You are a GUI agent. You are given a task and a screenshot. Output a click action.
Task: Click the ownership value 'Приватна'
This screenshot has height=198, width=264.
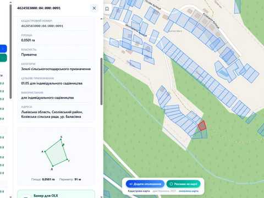29,54
